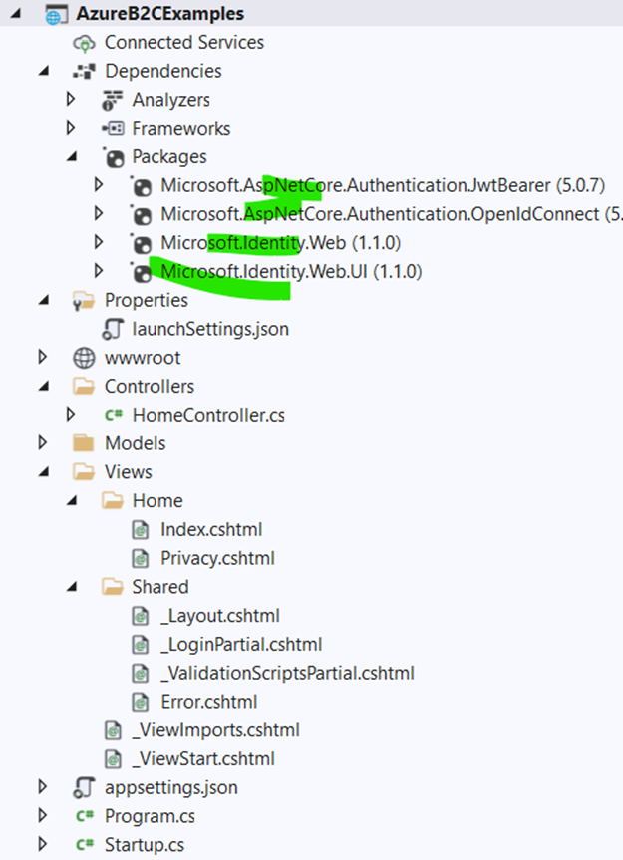The height and width of the screenshot is (860, 623).
Task: Click the Privacy.cshtml file icon
Action: 141,558
